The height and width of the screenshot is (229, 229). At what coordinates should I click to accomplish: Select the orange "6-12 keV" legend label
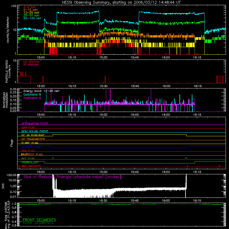pos(31,10)
